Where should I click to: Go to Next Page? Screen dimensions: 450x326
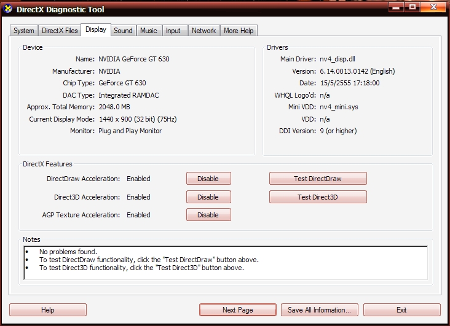pos(238,310)
